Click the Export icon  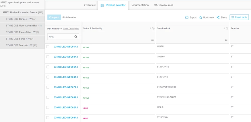tap(187, 17)
